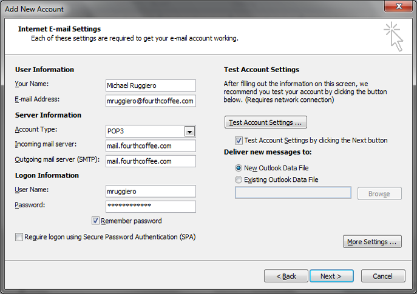Click into the Password field
The image size is (417, 294).
coord(151,207)
